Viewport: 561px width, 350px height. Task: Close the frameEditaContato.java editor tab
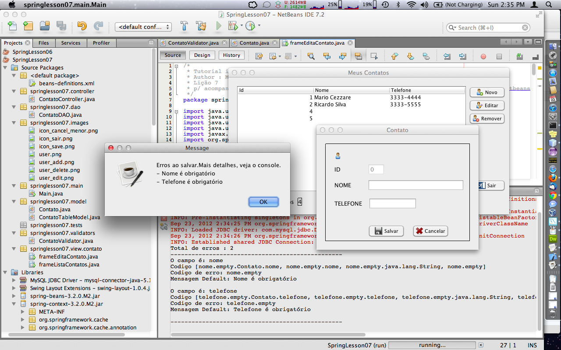pyautogui.click(x=350, y=43)
